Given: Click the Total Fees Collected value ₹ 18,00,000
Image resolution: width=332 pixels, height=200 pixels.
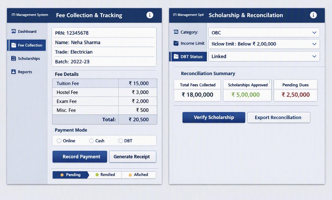Looking at the screenshot, I should click(x=197, y=95).
